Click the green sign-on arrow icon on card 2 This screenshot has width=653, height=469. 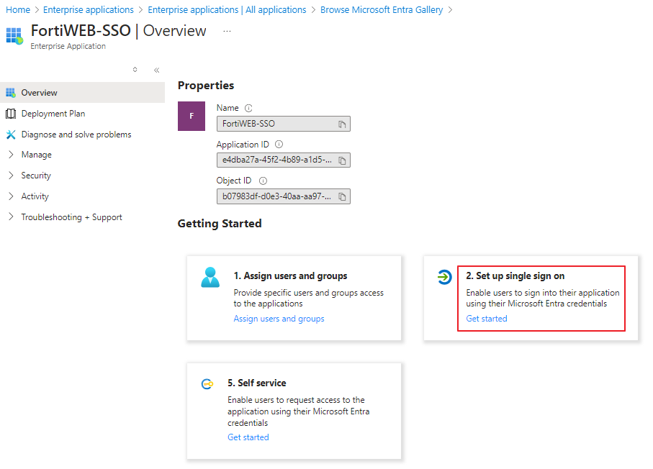point(444,276)
